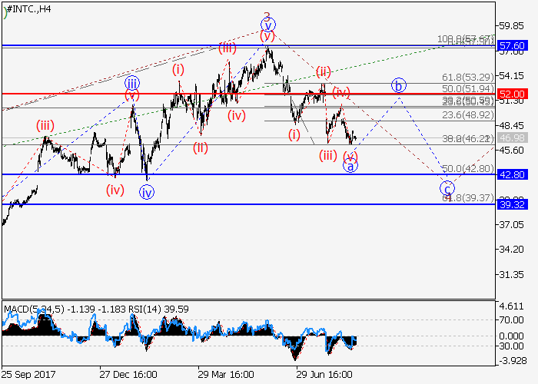Click blue circled iv wave marker
Image resolution: width=538 pixels, height=384 pixels.
click(147, 193)
